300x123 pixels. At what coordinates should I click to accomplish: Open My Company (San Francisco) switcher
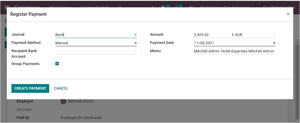click(225, 7)
